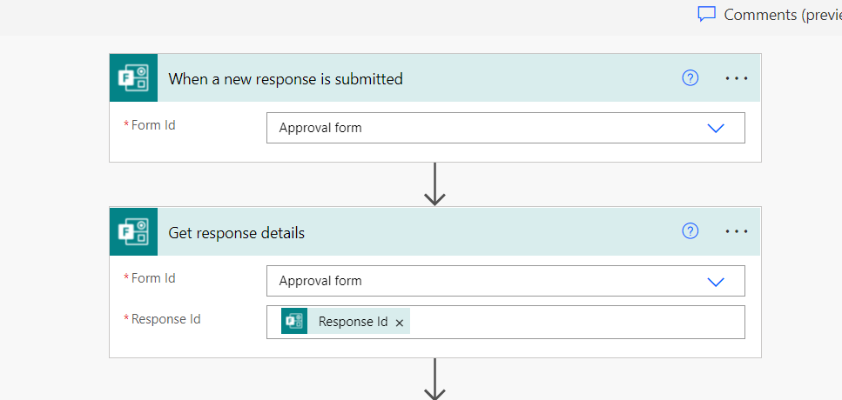The image size is (842, 400).
Task: Click the Forms icon inside Response Id token
Action: pos(294,321)
